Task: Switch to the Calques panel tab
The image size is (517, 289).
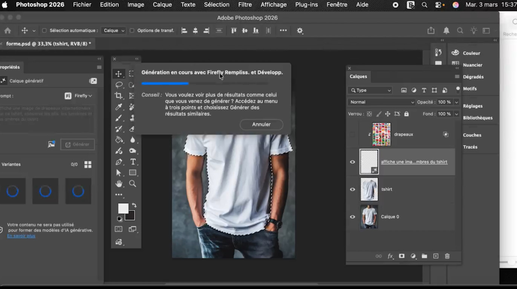Action: (x=358, y=76)
